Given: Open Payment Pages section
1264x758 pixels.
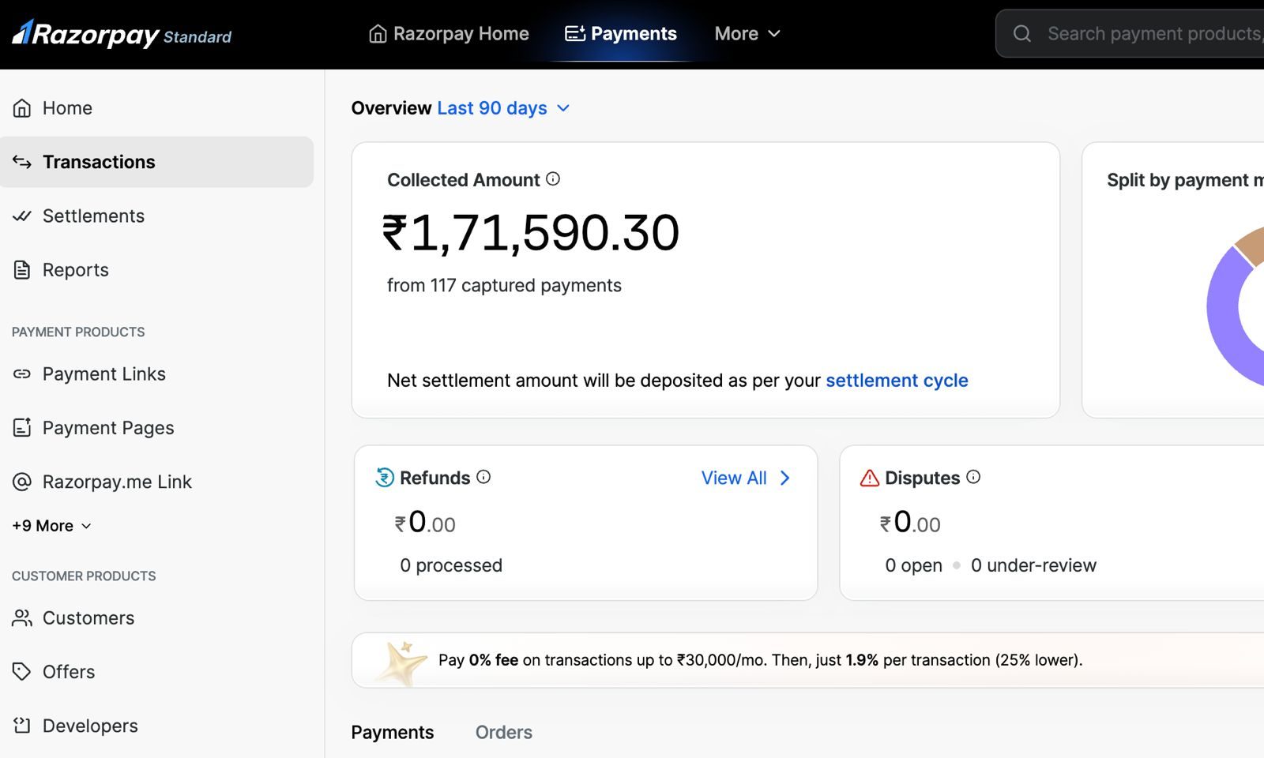Looking at the screenshot, I should (x=157, y=427).
